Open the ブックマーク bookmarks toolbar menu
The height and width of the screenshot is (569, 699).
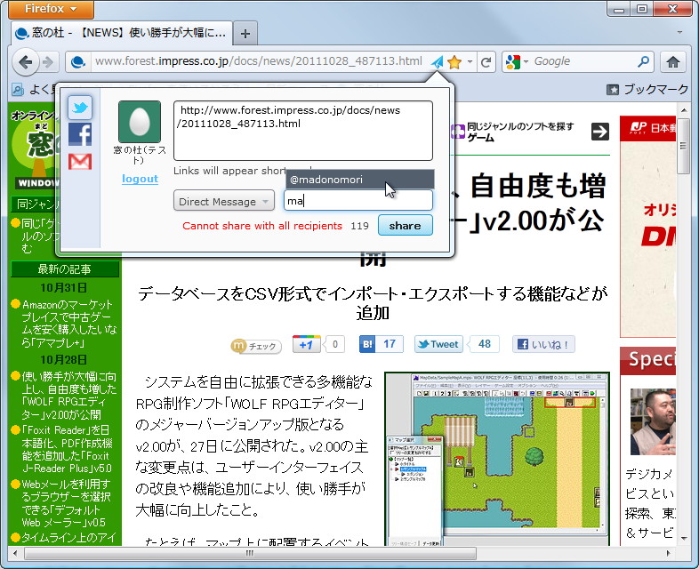[x=647, y=90]
